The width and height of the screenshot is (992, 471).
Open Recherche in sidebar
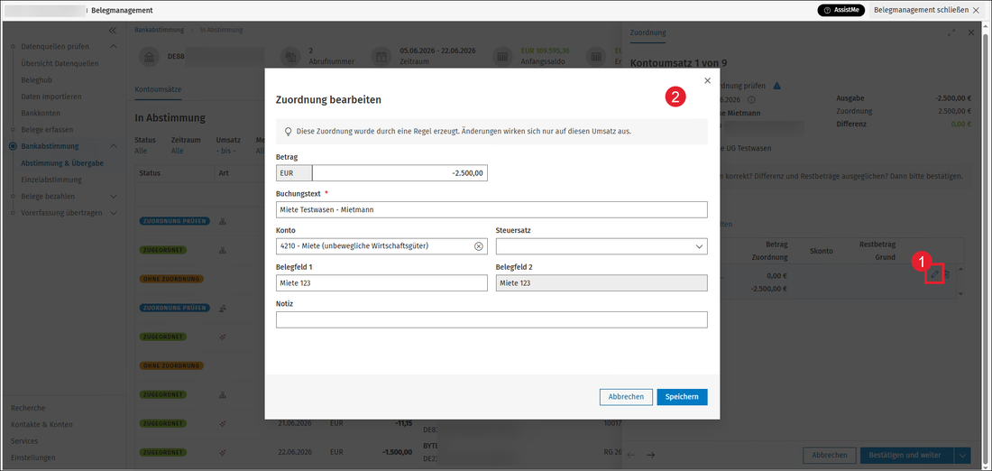click(28, 408)
